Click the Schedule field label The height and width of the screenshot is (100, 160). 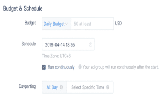(29, 44)
